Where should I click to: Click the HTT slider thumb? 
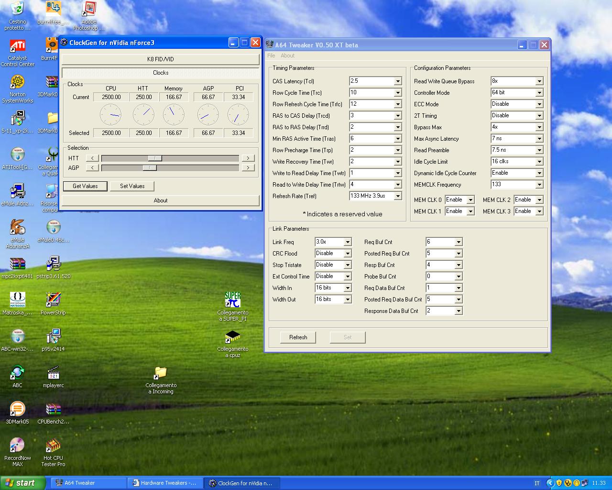pos(155,158)
